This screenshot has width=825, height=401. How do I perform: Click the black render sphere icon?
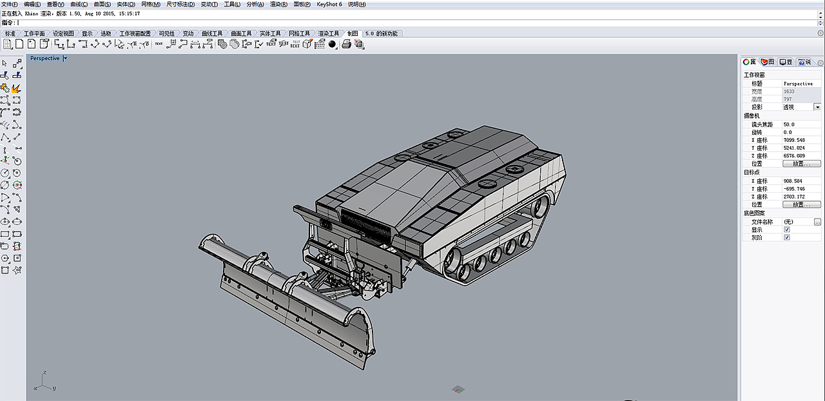pyautogui.click(x=331, y=44)
